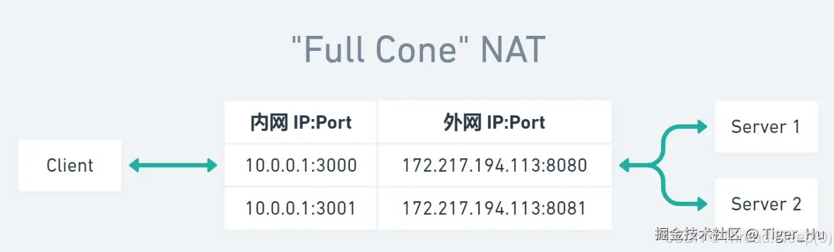Click the arrowhead pointing at Client
This screenshot has width=834, height=252.
134,166
